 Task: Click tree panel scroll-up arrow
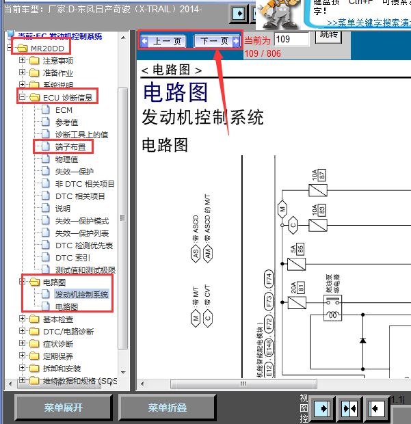point(123,38)
